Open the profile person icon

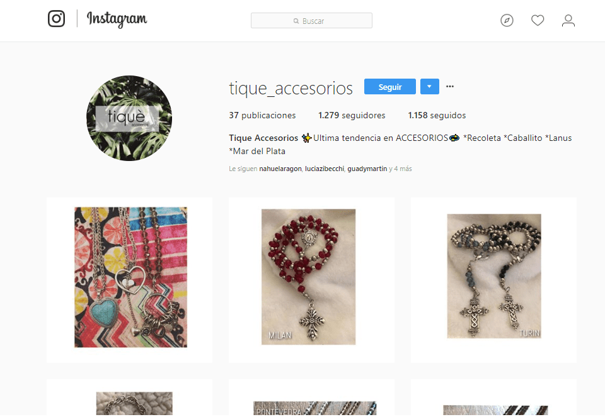click(568, 20)
